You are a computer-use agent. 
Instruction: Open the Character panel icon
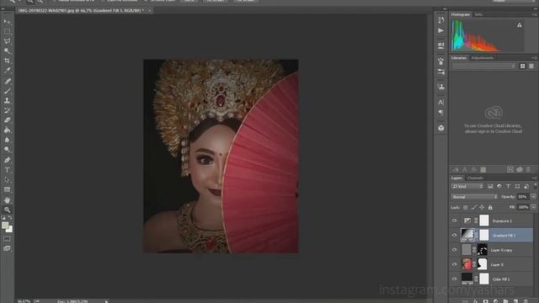441,102
